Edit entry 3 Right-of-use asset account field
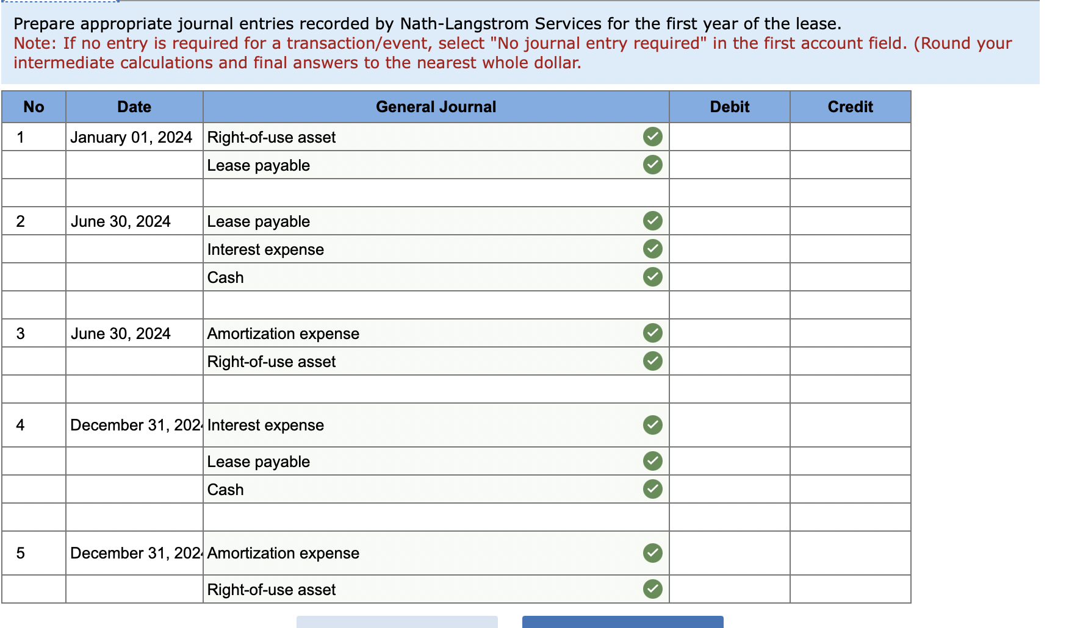1069x628 pixels. click(436, 361)
